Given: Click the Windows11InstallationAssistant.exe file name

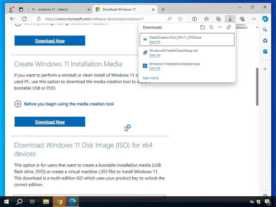Looking at the screenshot, I should [174, 64].
